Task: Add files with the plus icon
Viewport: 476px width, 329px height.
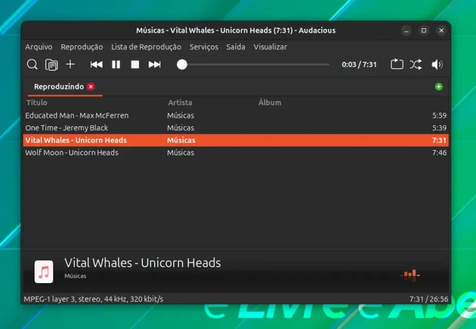Action: click(x=70, y=65)
